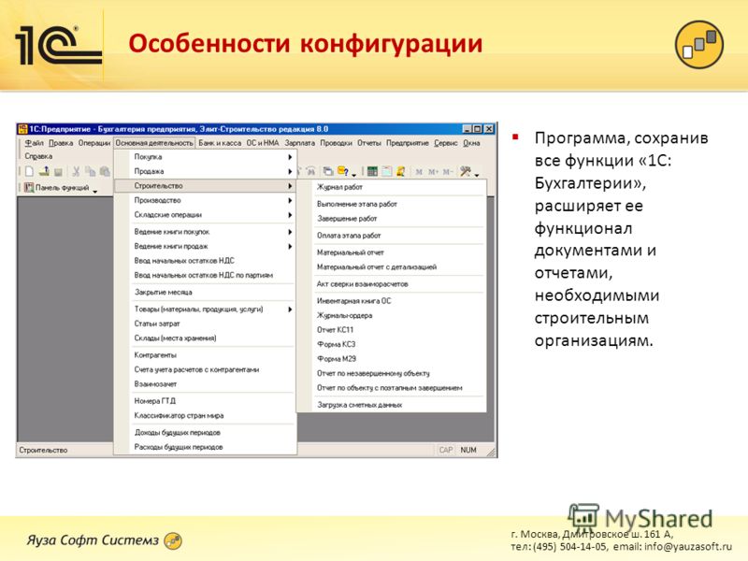Click the M- memory toolbar button

click(x=448, y=172)
